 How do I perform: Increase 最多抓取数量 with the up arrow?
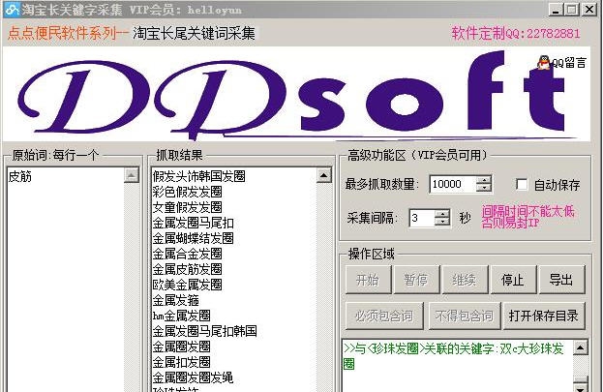point(483,180)
